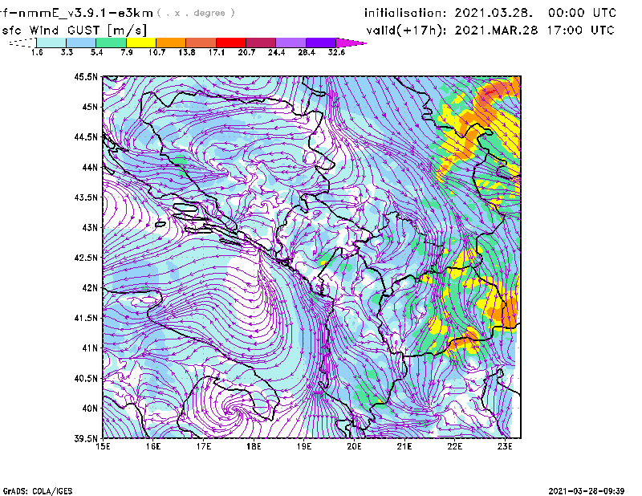Click the '21E' longitude label
The image size is (642, 496).
point(404,446)
